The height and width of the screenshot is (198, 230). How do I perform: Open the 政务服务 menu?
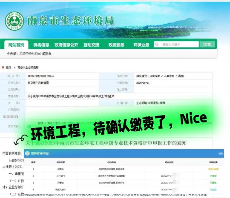point(116,45)
